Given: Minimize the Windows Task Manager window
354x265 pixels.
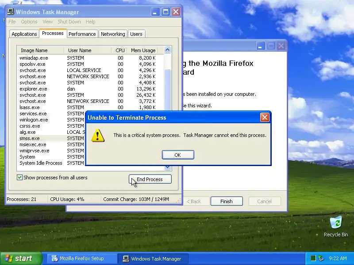Looking at the screenshot, I should [155, 12].
